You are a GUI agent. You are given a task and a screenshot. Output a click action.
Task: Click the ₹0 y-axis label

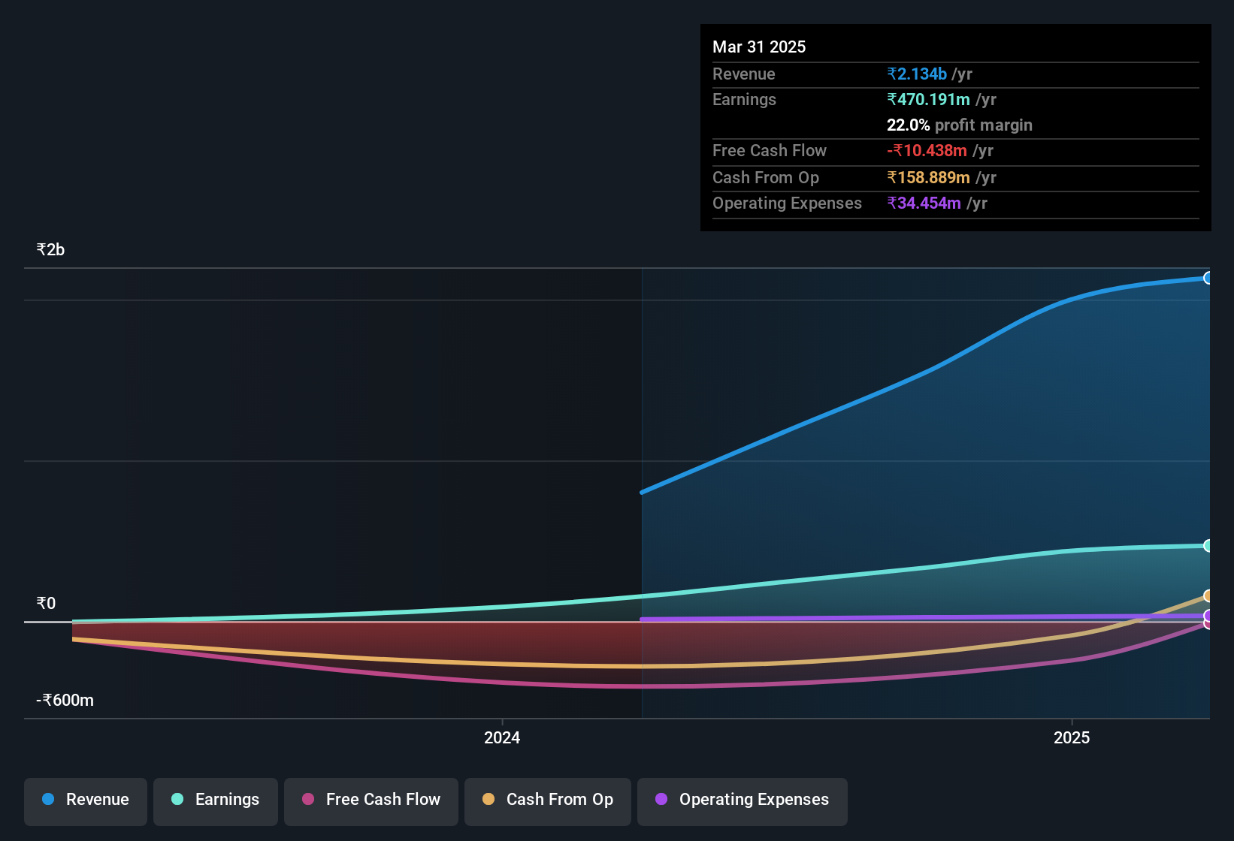click(47, 604)
